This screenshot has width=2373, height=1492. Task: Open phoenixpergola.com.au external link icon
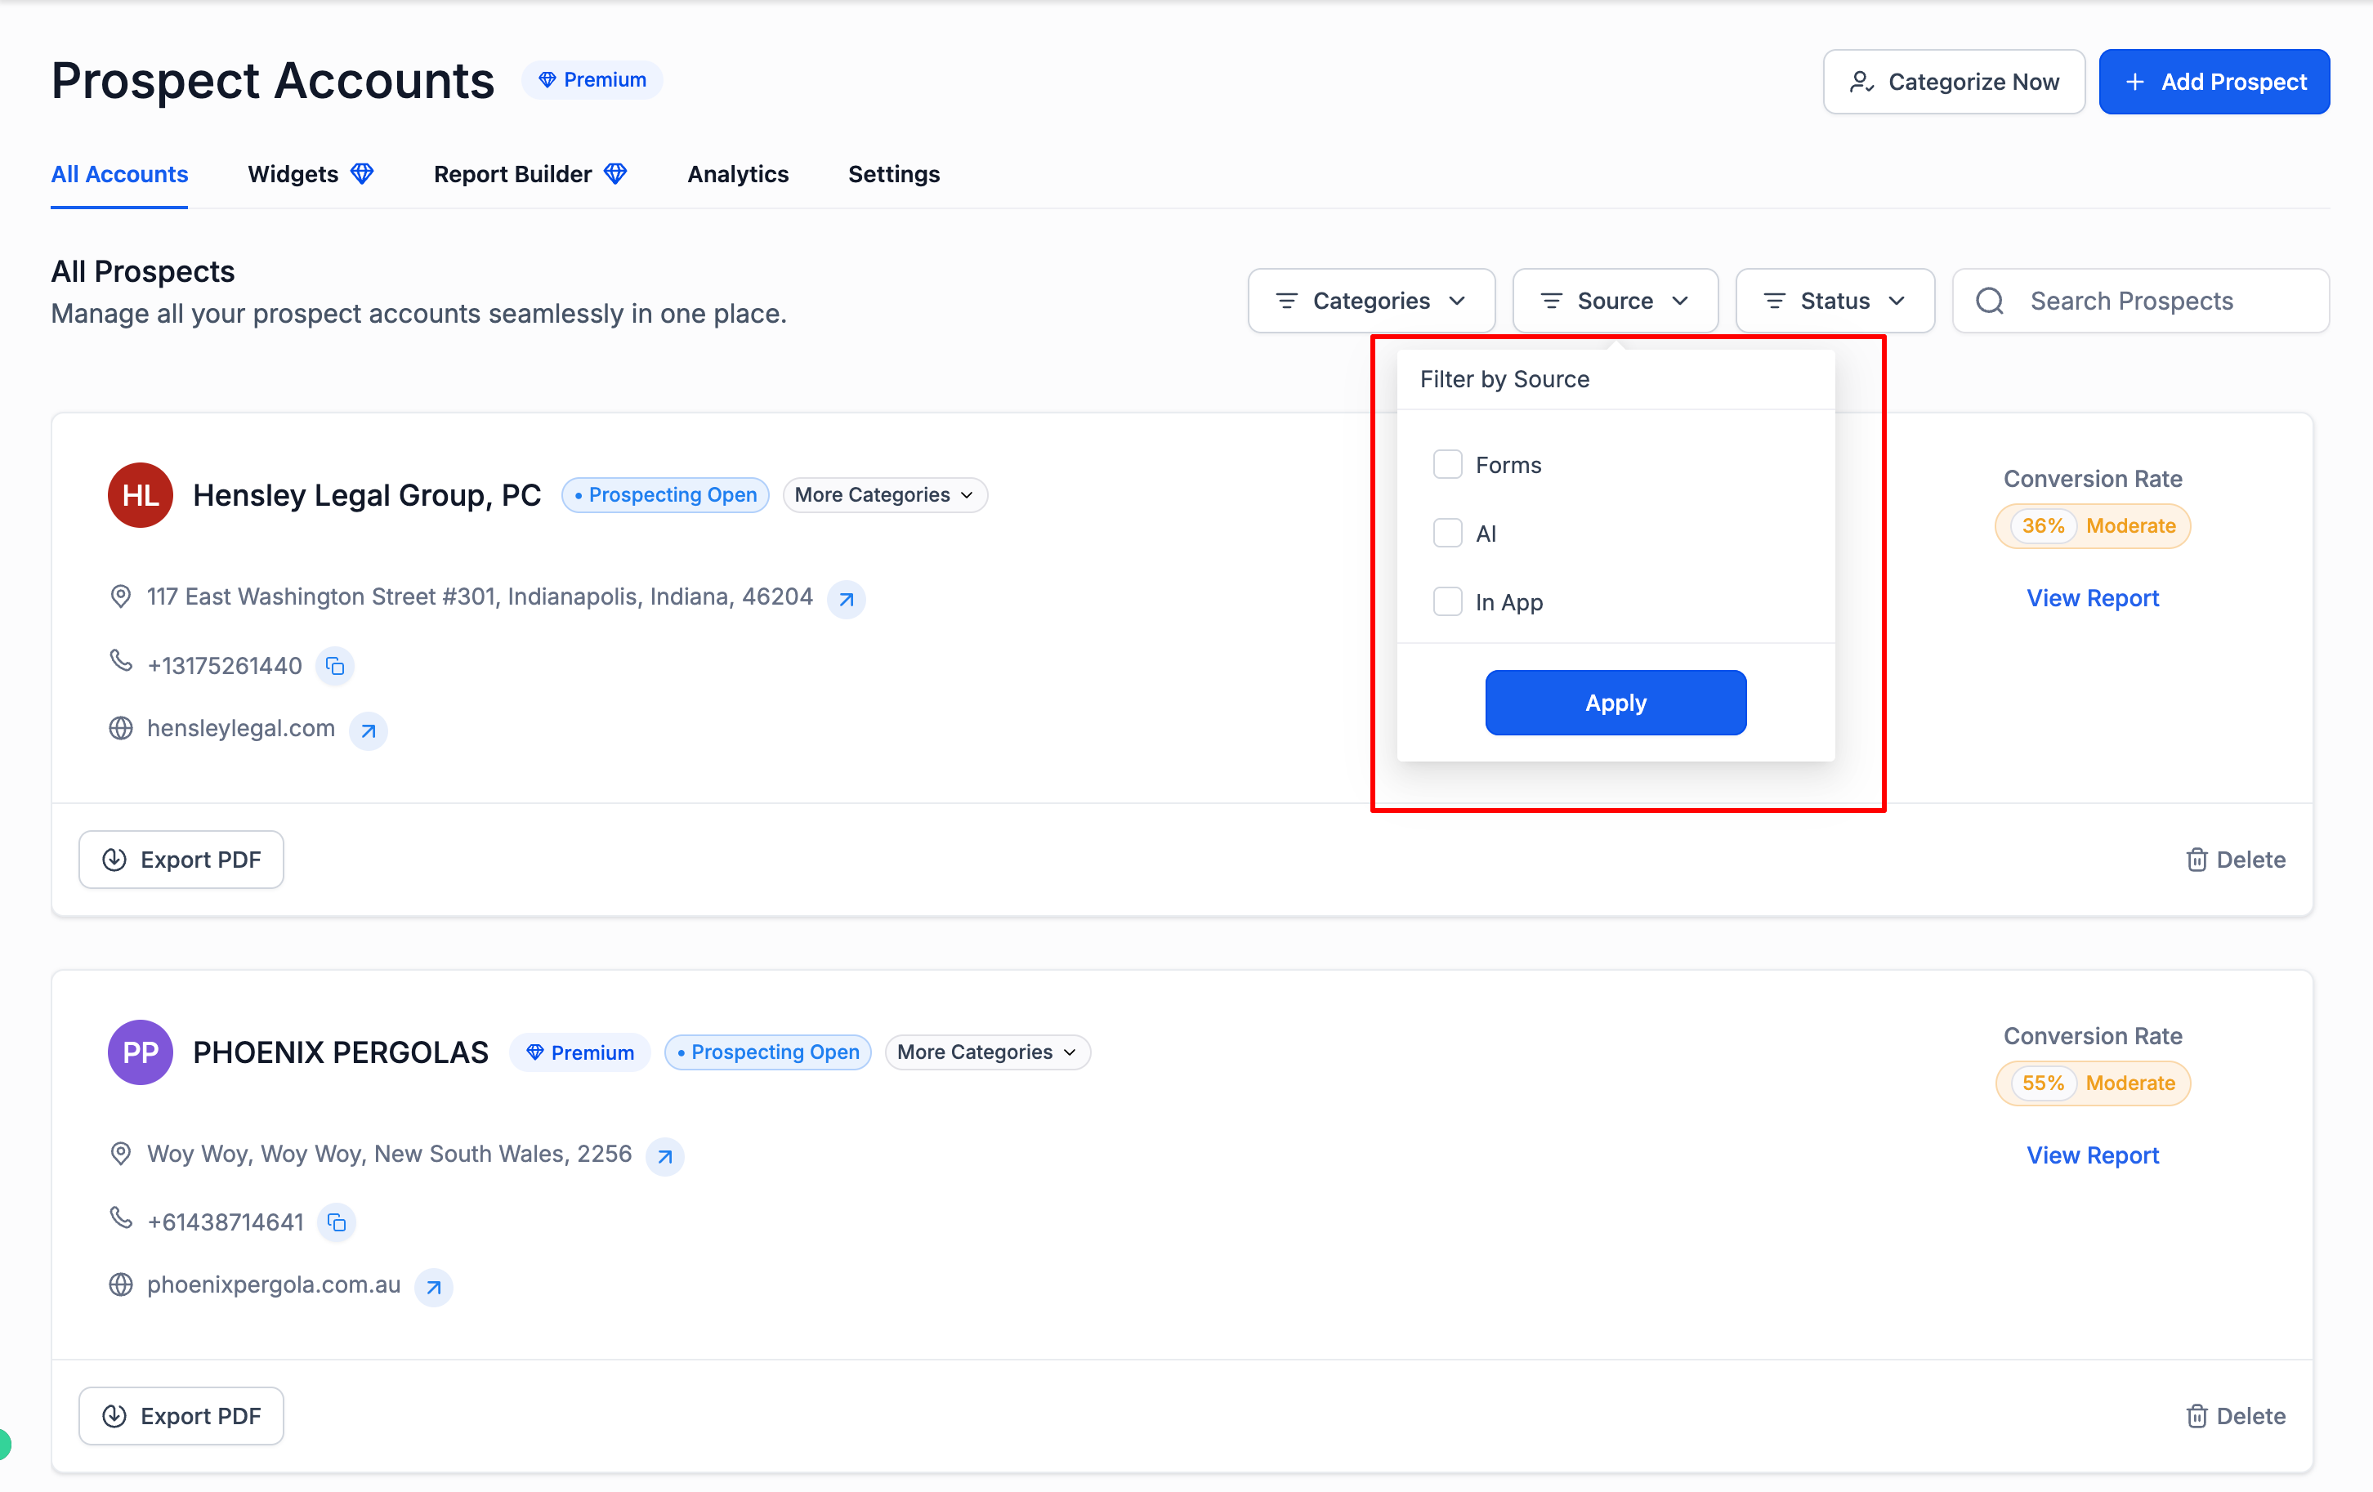tap(434, 1287)
